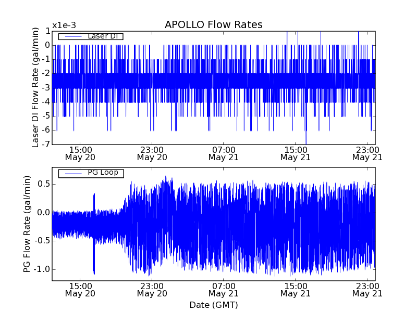The width and height of the screenshot is (417, 312).
Task: Click the 15:00 May 21 tick on bottom chart
Action: 296,290
